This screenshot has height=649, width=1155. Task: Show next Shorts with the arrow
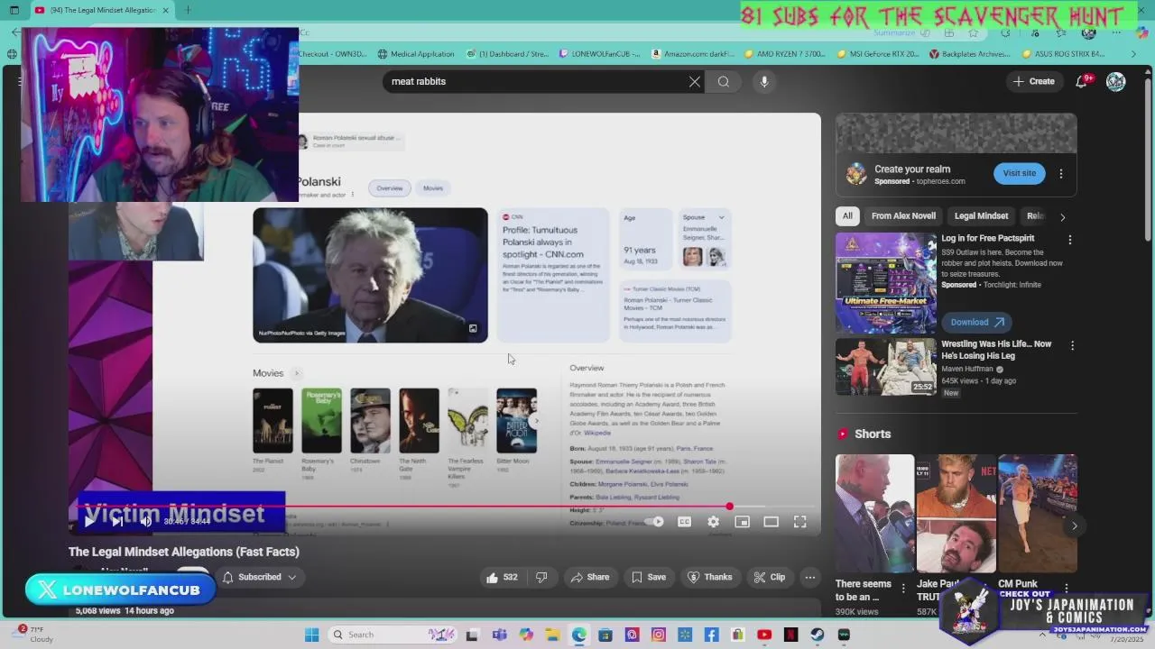[1074, 526]
